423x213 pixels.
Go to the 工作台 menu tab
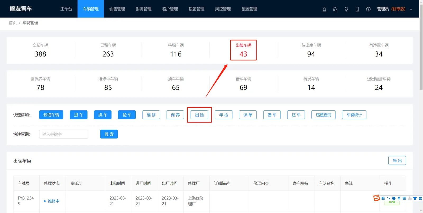tap(66, 9)
